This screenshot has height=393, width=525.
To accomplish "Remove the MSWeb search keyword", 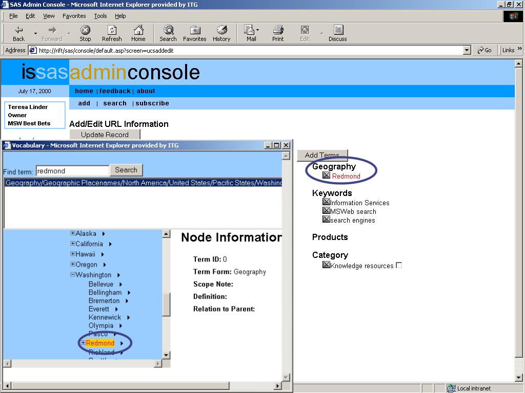I will click(x=326, y=210).
